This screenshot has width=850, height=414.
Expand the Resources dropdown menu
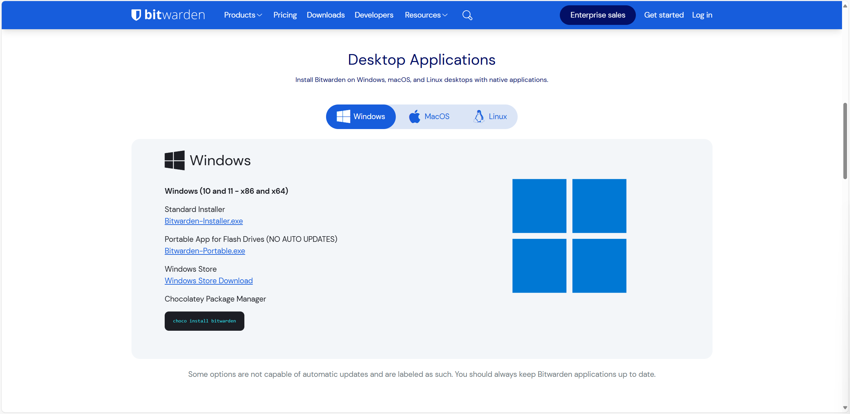pos(426,15)
